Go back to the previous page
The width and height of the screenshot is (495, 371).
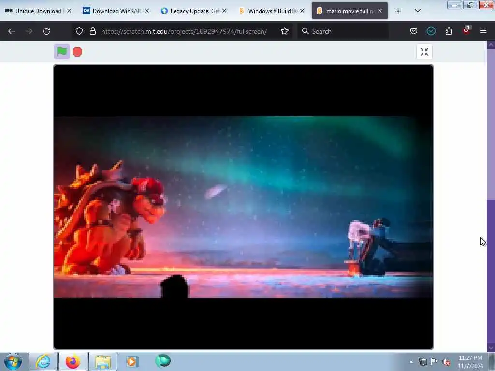tap(12, 31)
